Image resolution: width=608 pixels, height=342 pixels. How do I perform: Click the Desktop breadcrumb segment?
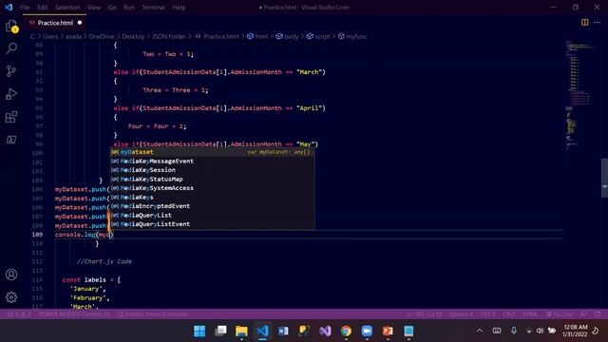click(x=133, y=36)
